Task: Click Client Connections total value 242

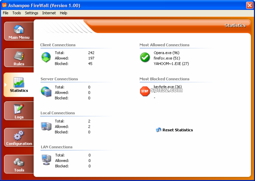Action: (91, 53)
